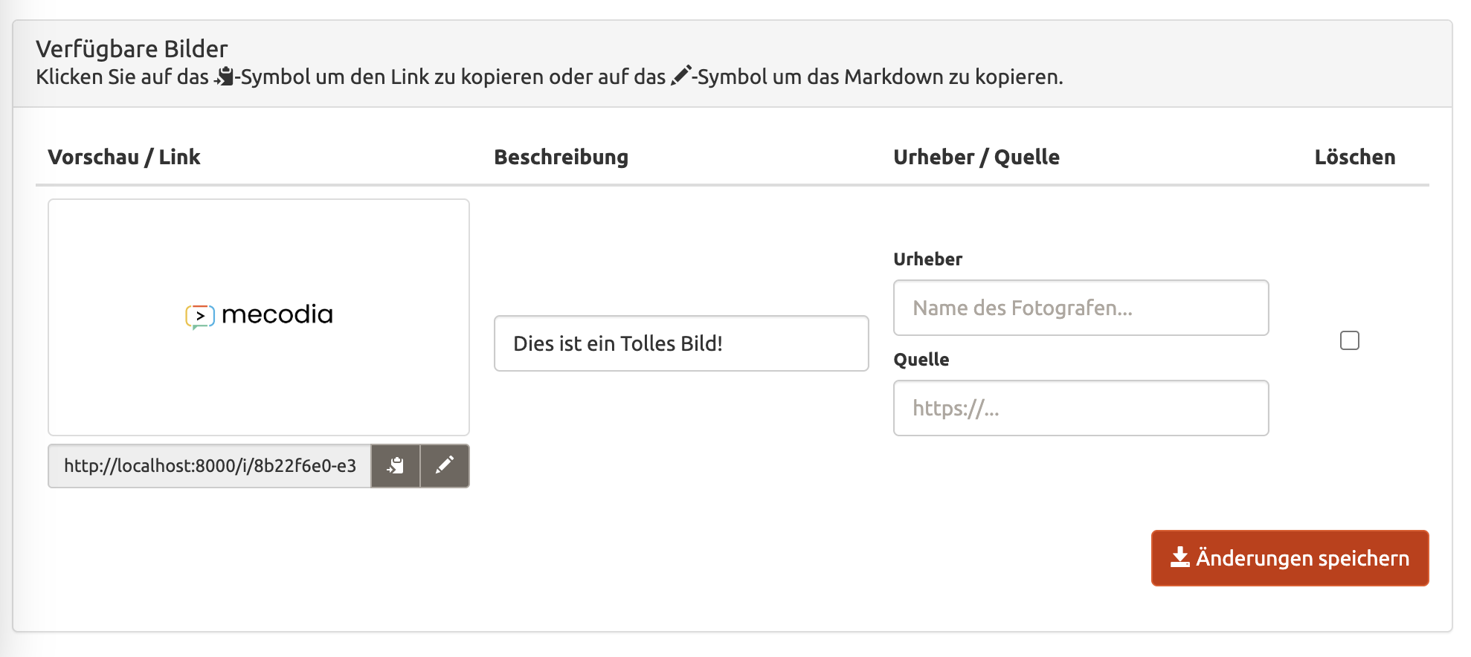Tick the Löschen checkbox for the image
The height and width of the screenshot is (657, 1471).
pos(1349,340)
